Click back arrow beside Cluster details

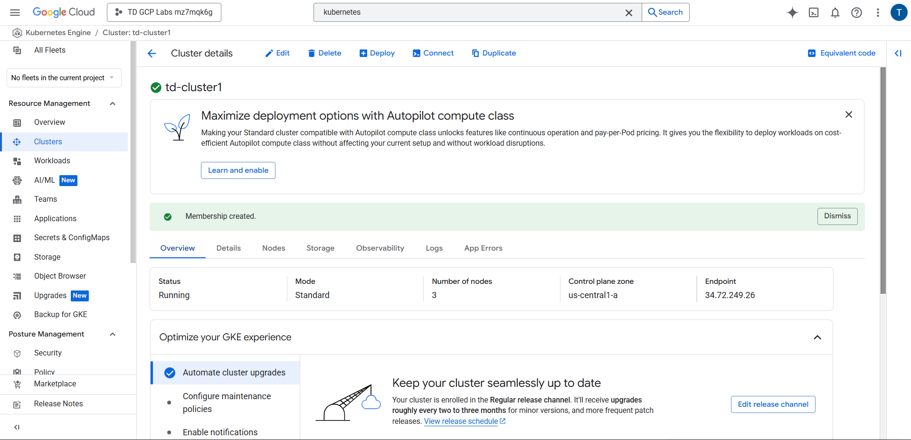click(152, 54)
